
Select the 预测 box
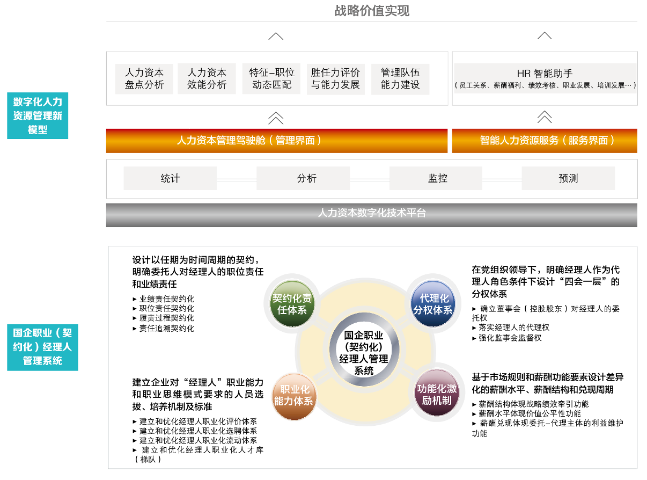coord(568,178)
